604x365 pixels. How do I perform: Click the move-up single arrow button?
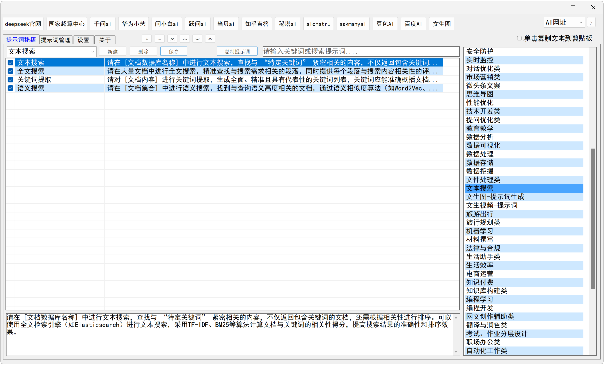coord(185,39)
